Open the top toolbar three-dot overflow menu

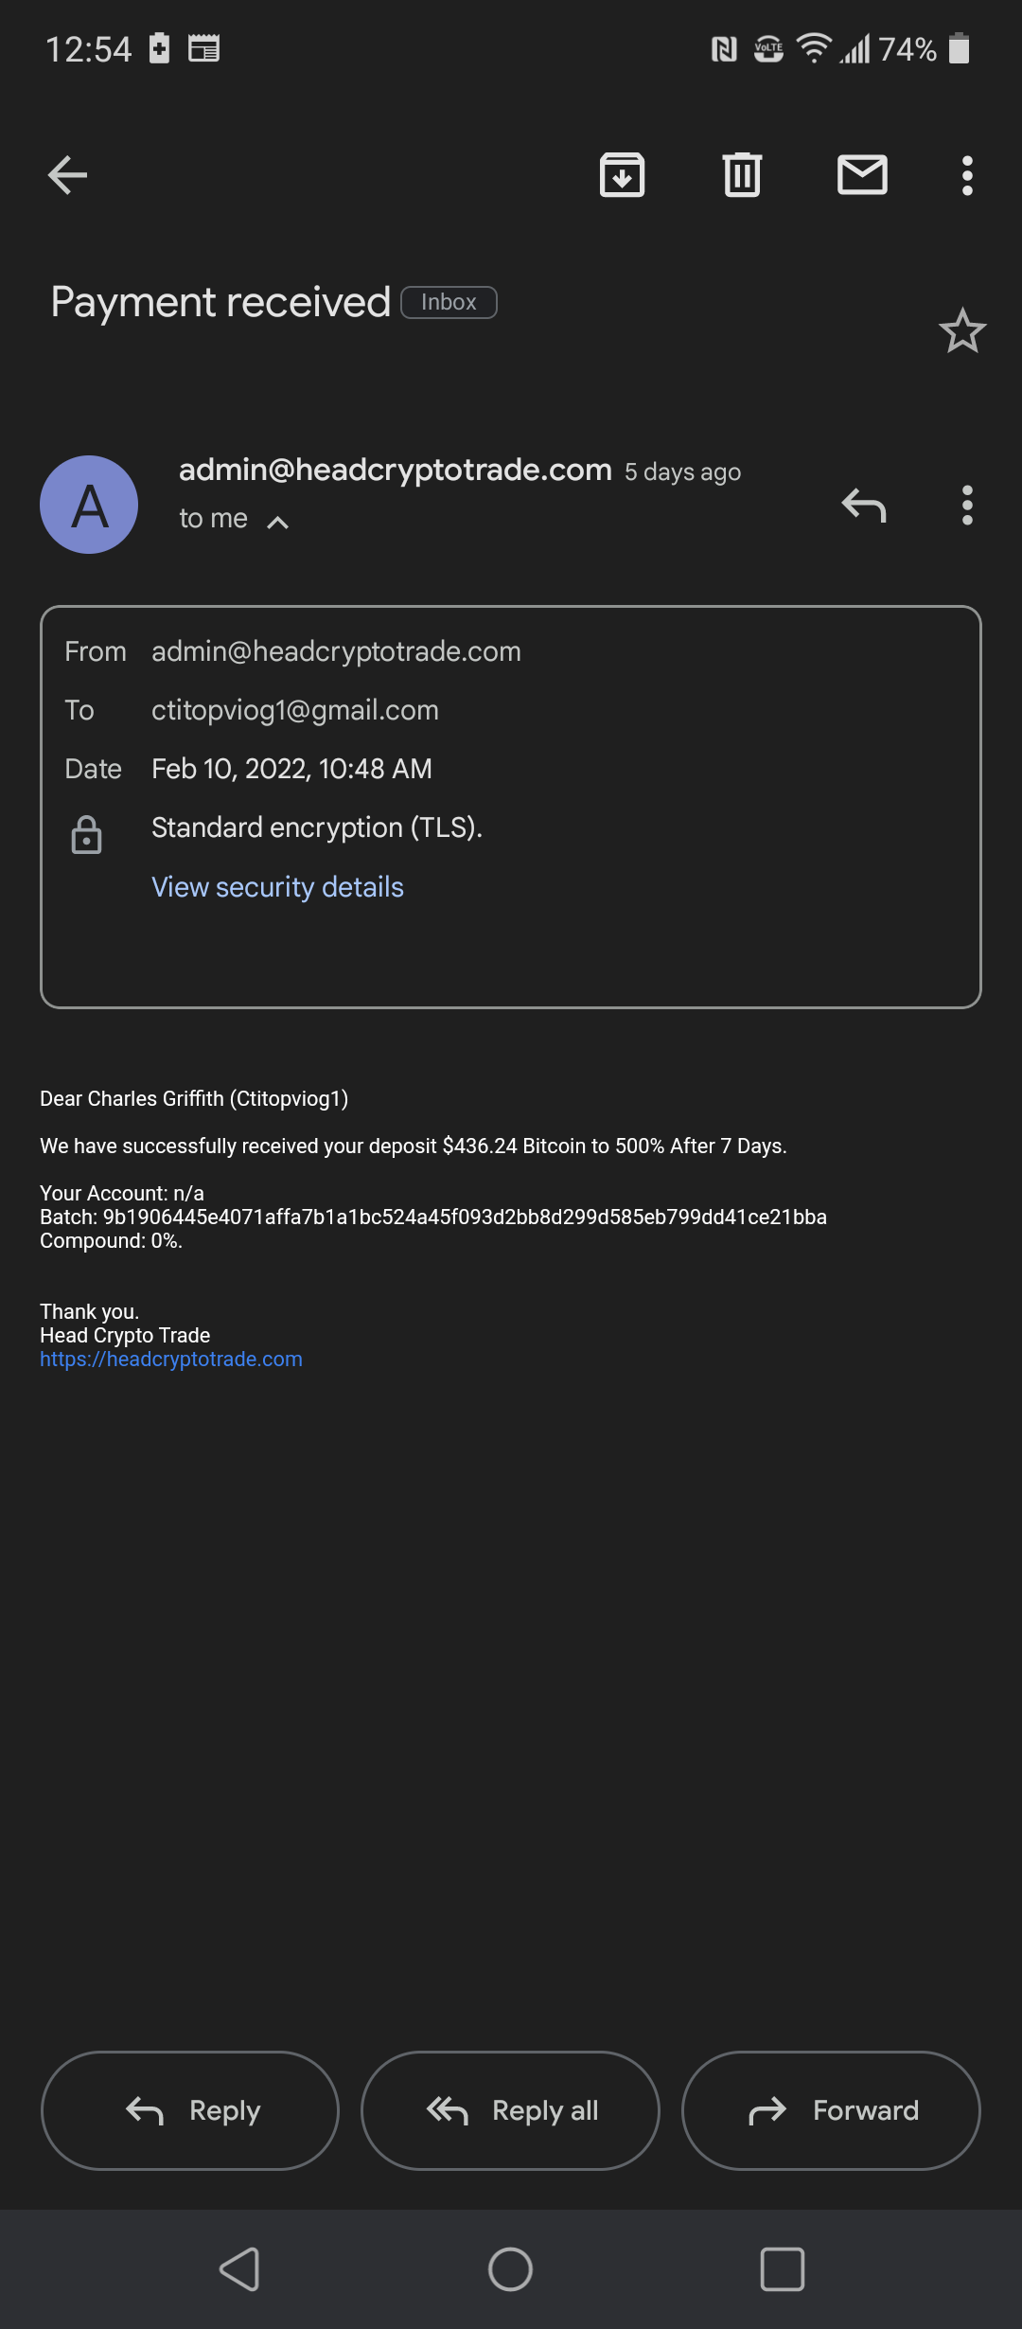pos(966,175)
